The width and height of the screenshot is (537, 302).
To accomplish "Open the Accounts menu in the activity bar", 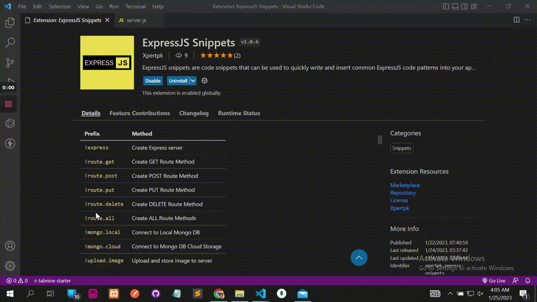I will (x=10, y=246).
